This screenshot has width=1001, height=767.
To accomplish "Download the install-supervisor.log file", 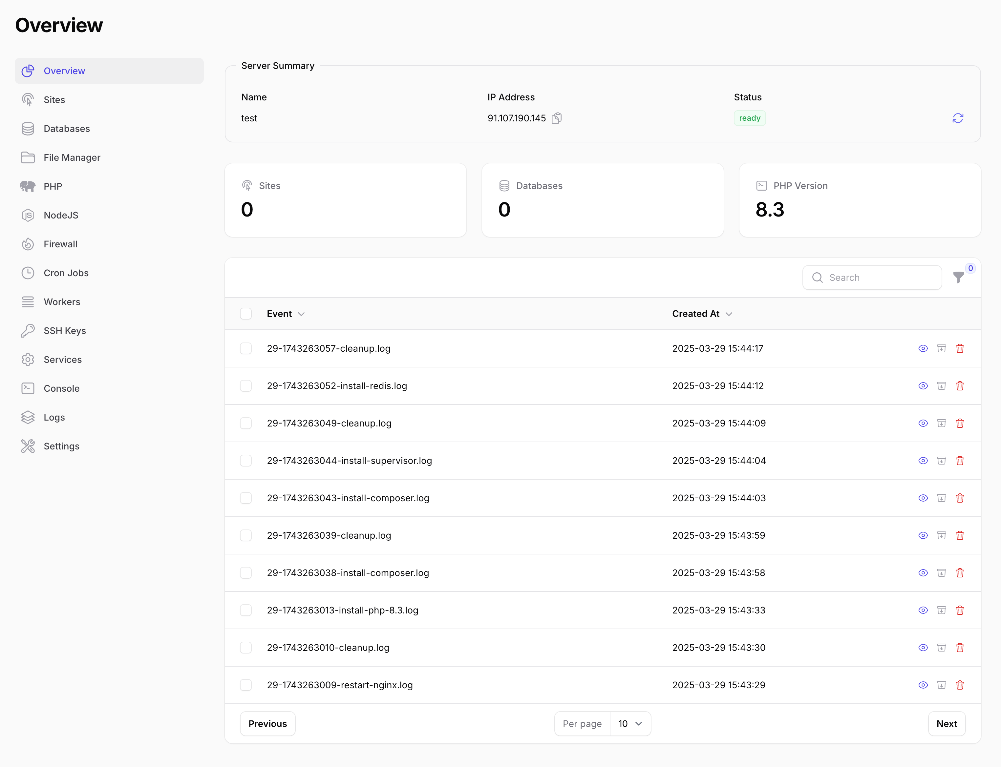I will [x=942, y=461].
